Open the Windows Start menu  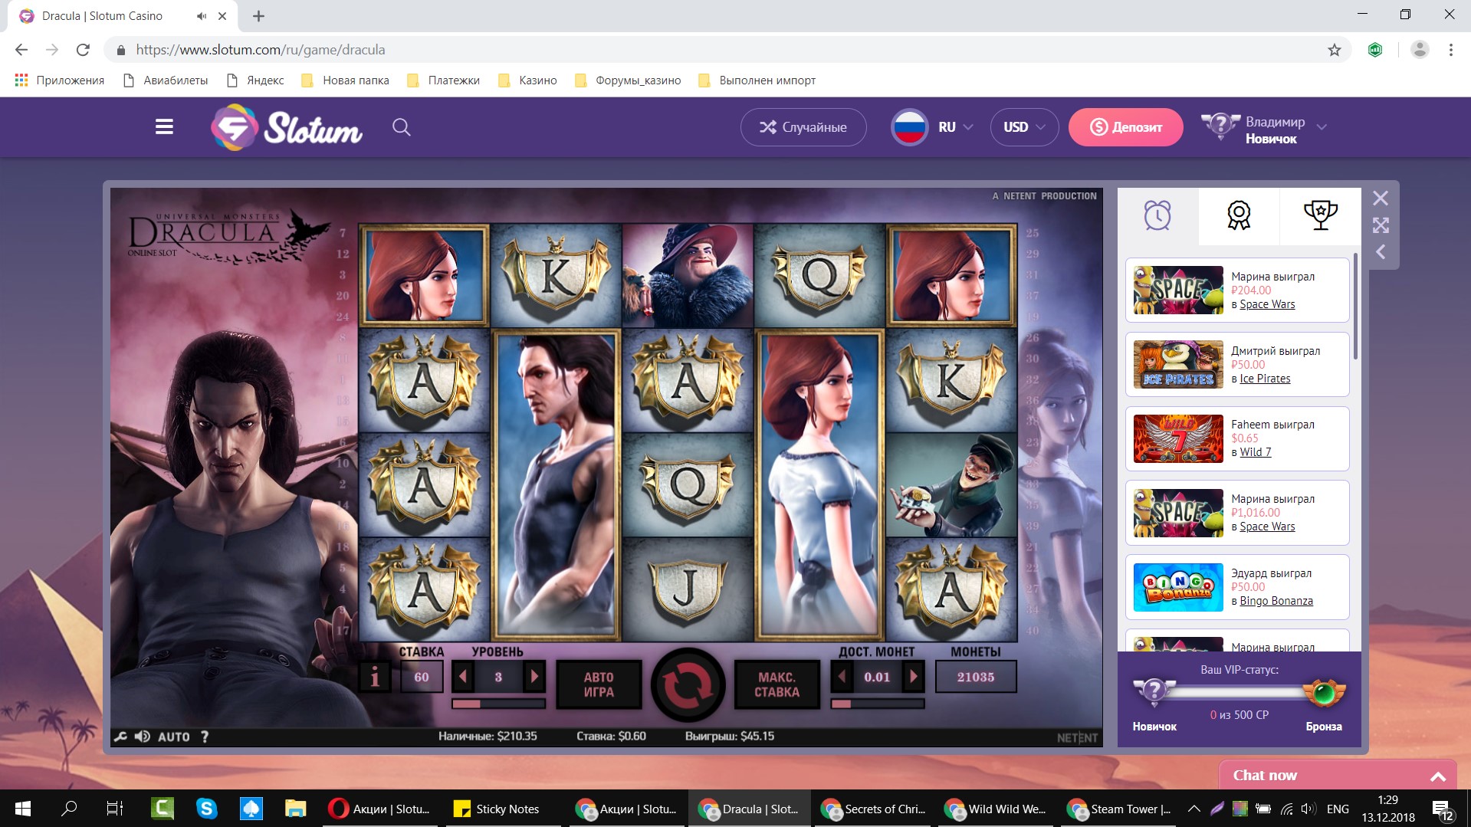click(x=23, y=809)
